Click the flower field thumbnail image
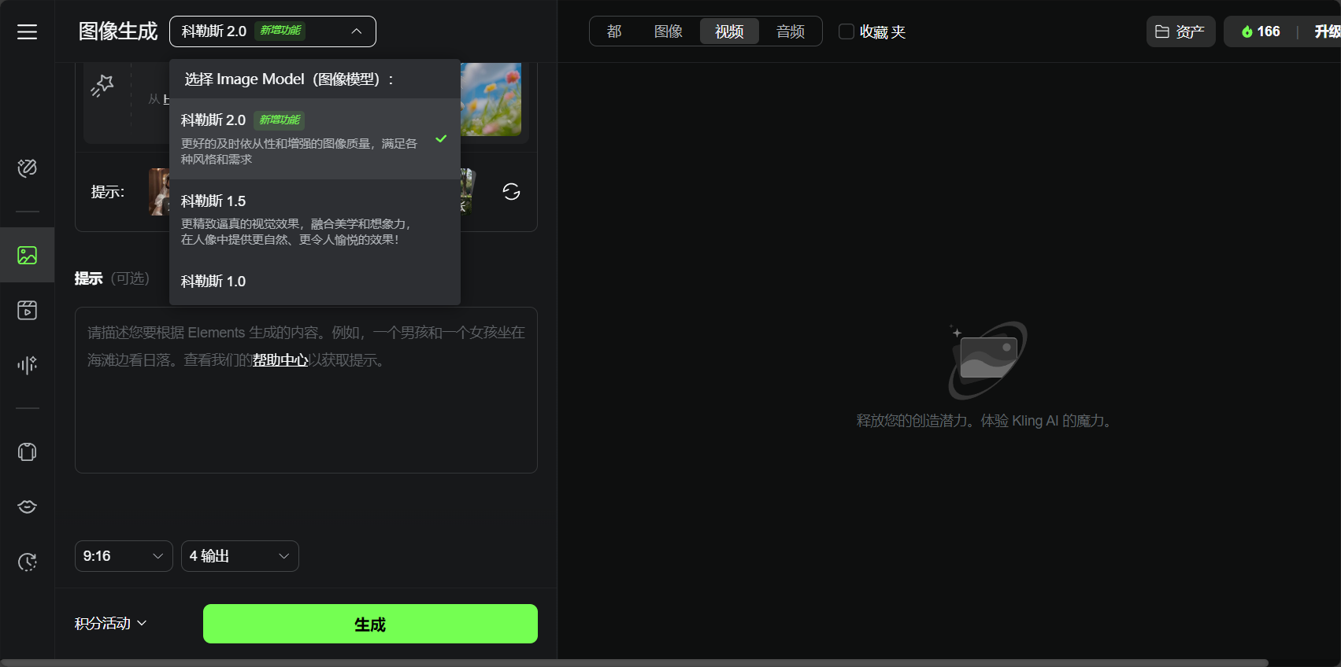 click(x=491, y=99)
